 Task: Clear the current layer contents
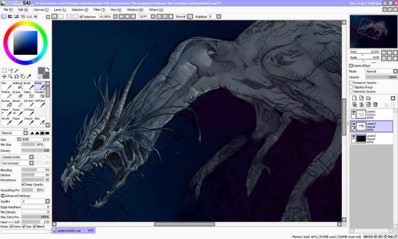click(x=368, y=104)
